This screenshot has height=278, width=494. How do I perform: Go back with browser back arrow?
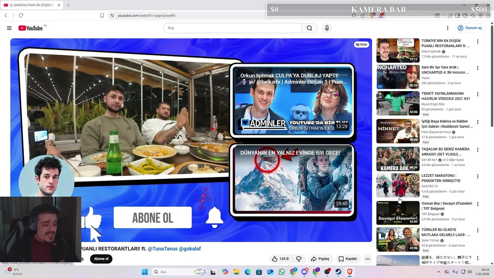click(5, 15)
